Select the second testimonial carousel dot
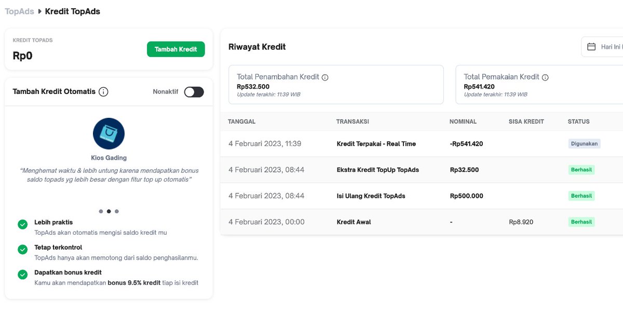 tap(109, 211)
